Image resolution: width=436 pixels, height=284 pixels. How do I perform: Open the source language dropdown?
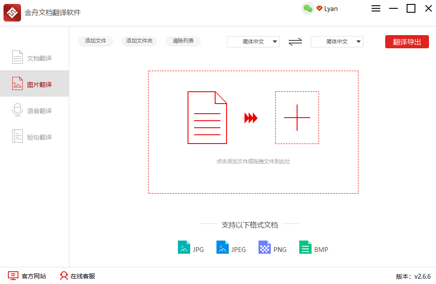click(x=253, y=41)
